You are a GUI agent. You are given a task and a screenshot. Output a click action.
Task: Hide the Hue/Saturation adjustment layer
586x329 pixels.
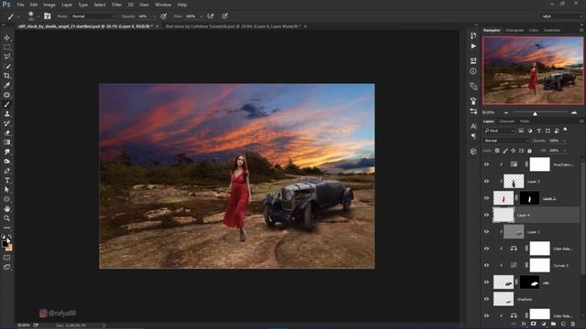486,164
